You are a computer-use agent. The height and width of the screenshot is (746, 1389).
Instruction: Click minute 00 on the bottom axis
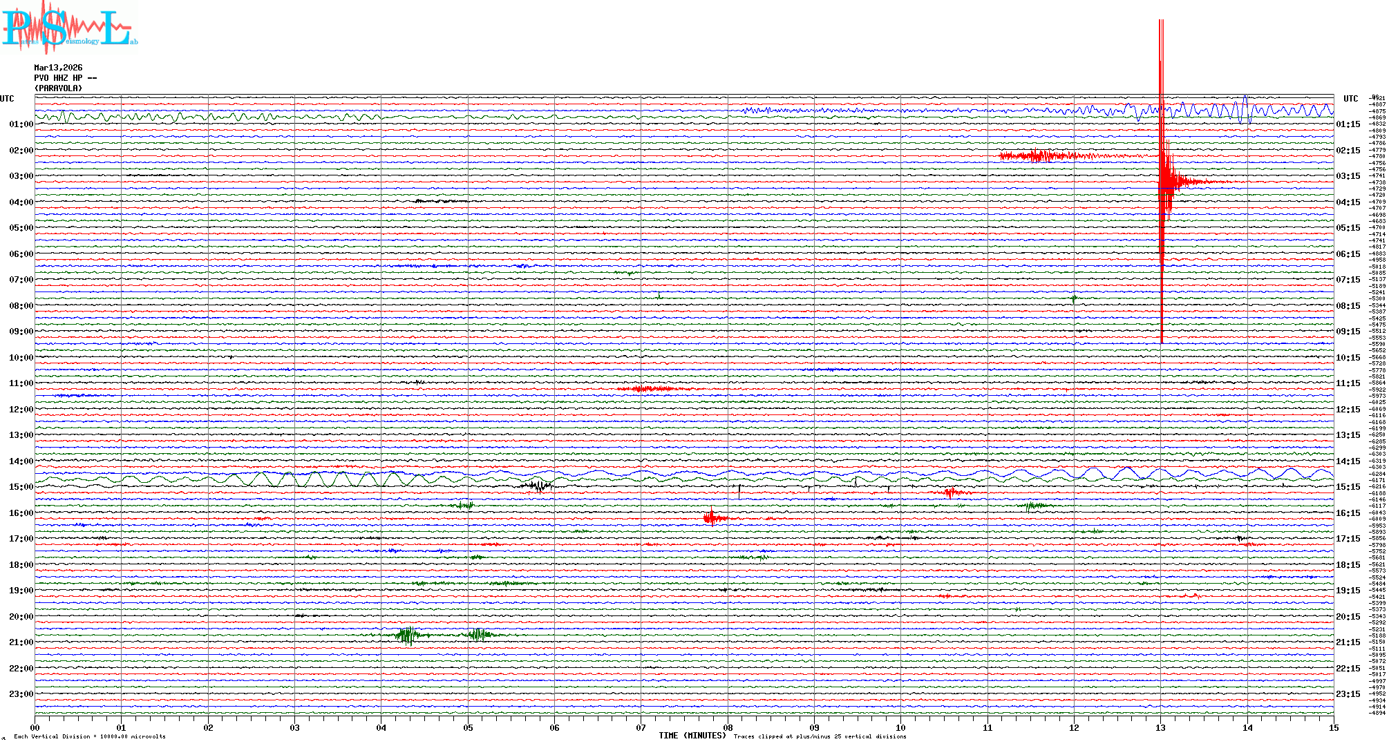[35, 728]
